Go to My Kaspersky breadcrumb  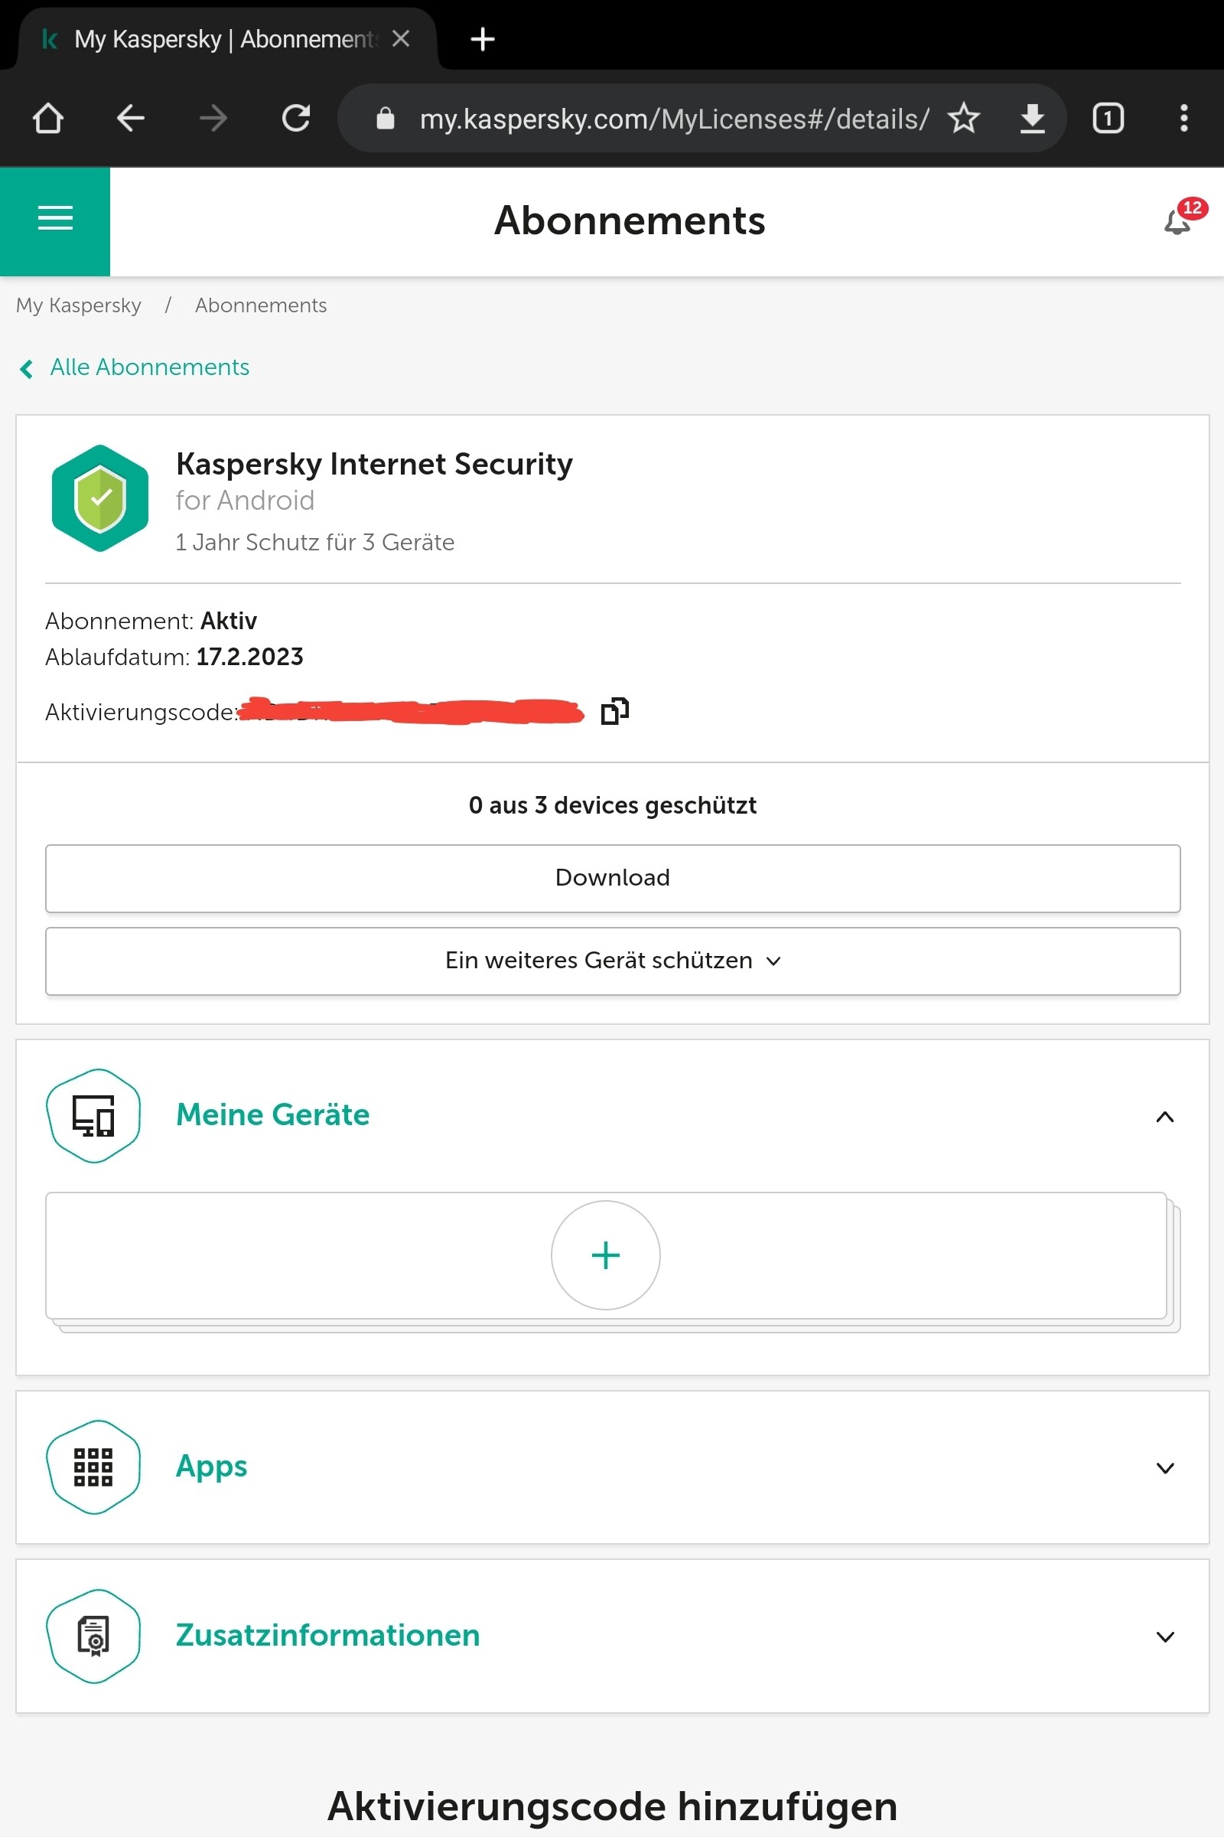tap(79, 305)
